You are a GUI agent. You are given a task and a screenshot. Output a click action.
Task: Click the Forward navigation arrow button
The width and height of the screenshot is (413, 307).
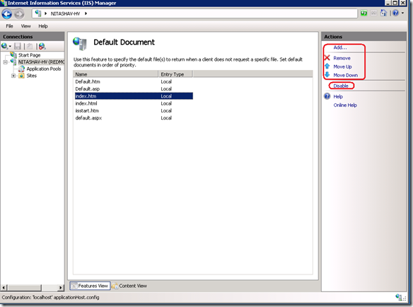[19, 14]
